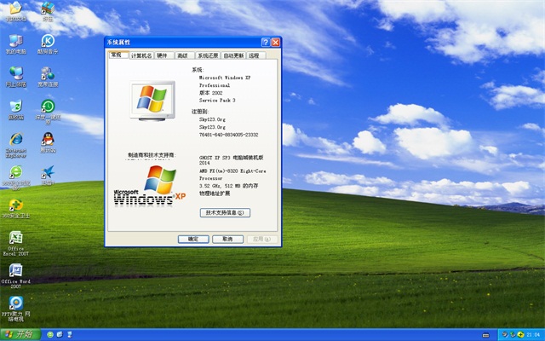The height and width of the screenshot is (341, 545).
Task: Open the 酷狗音乐 music player icon
Action: [x=48, y=41]
